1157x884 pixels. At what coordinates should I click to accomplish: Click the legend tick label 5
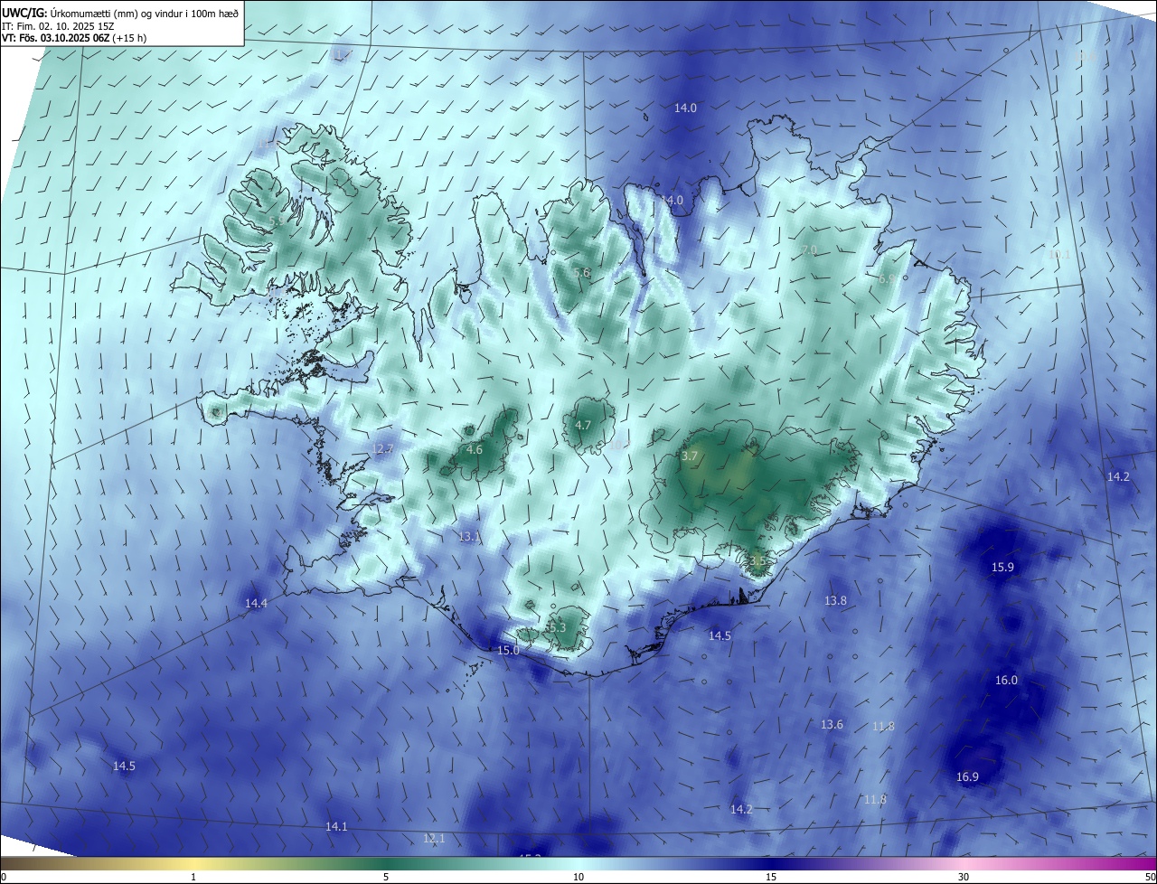pyautogui.click(x=386, y=877)
